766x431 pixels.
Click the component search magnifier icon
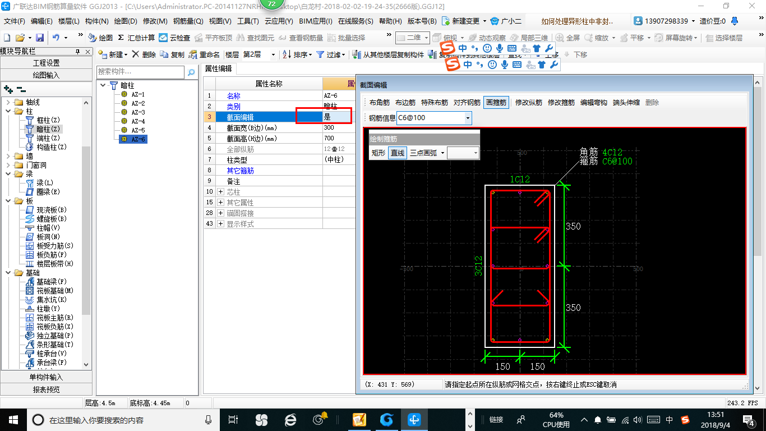[x=191, y=72]
